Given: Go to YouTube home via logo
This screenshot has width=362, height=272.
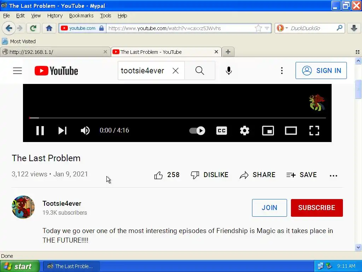Looking at the screenshot, I should 56,71.
